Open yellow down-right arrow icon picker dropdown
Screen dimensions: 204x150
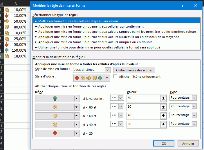point(77,124)
